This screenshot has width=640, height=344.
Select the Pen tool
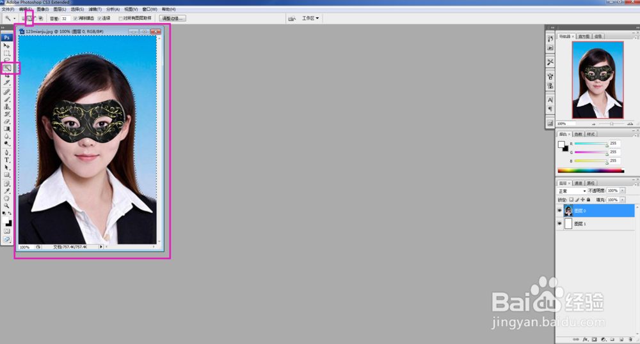[x=6, y=153]
